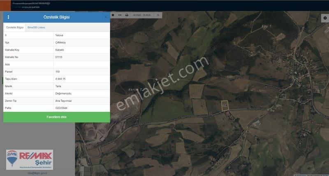Click the Kabaklı Mahalle/Köy value
This screenshot has height=176, width=329.
(60, 50)
